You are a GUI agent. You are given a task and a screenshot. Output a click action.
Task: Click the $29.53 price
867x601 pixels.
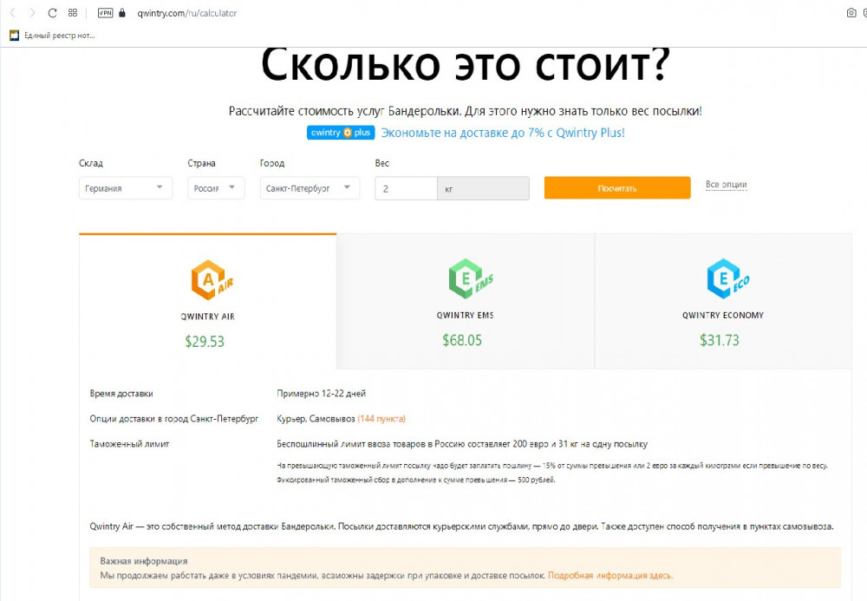(x=205, y=342)
